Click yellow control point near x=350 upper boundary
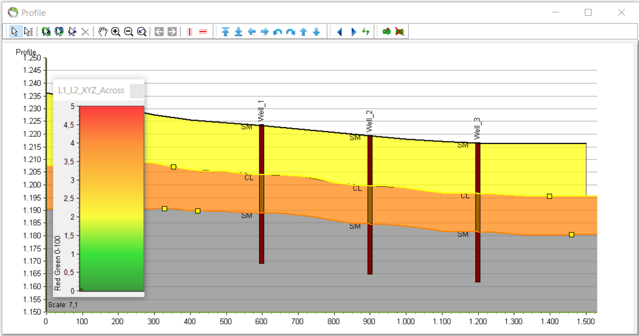The width and height of the screenshot is (639, 336). click(x=174, y=167)
